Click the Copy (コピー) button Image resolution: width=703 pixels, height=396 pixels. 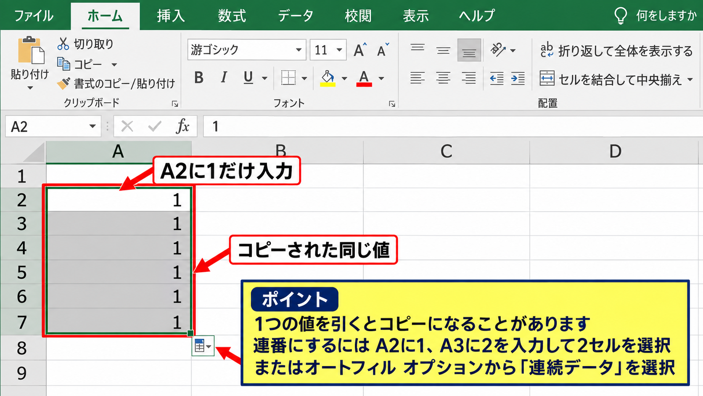pos(81,64)
